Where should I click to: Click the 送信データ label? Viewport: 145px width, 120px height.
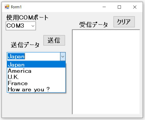25,45
